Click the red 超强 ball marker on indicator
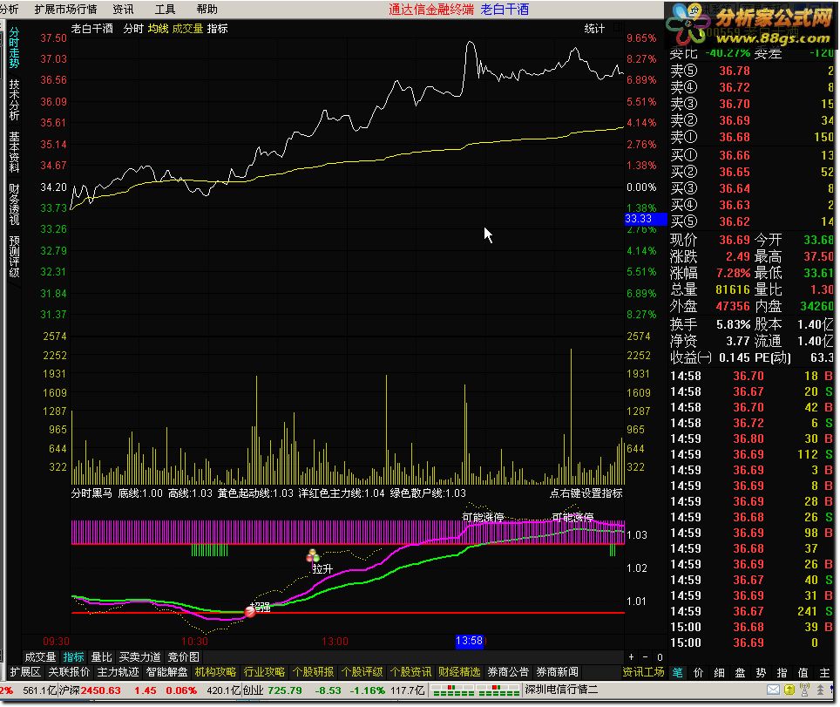The width and height of the screenshot is (840, 707). pos(250,611)
